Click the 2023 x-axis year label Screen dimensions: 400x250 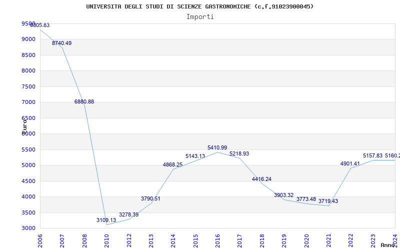(373, 241)
